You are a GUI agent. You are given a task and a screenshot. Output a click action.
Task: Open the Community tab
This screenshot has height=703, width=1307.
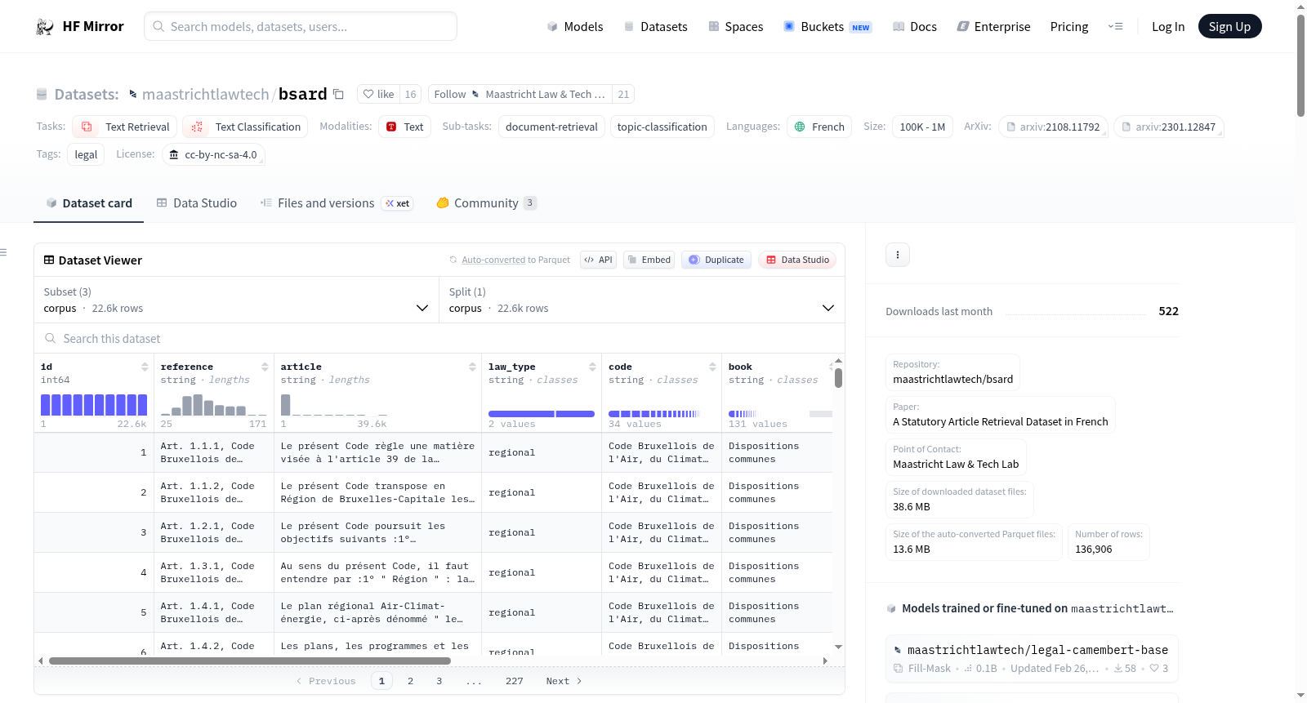click(487, 203)
